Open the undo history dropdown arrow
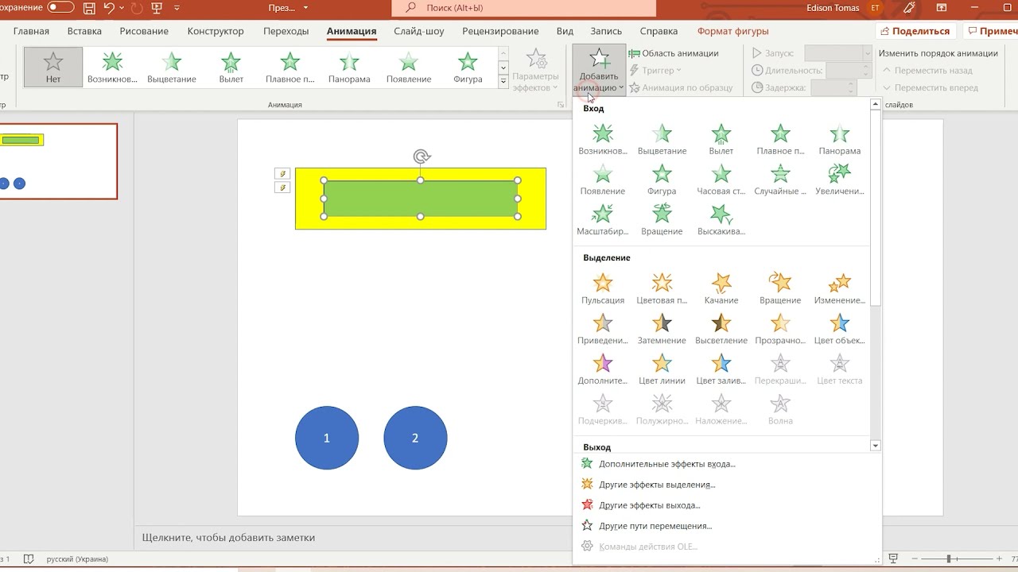Screen dimensions: 1018x572 [x=122, y=8]
